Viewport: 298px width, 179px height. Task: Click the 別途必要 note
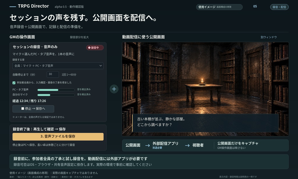(x=157, y=148)
